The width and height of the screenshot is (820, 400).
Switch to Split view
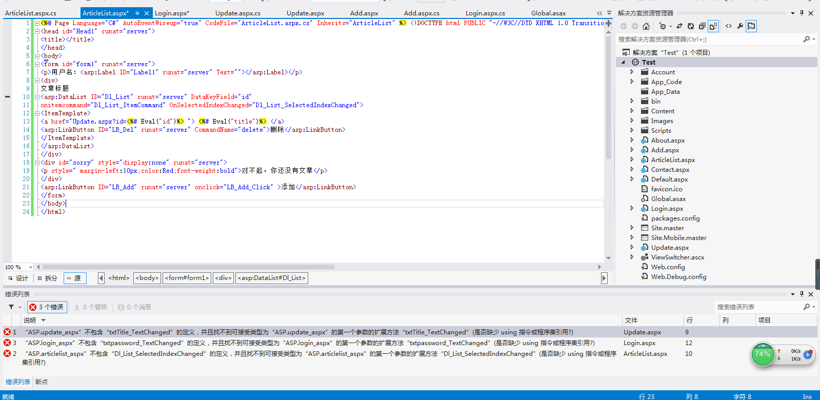[47, 278]
